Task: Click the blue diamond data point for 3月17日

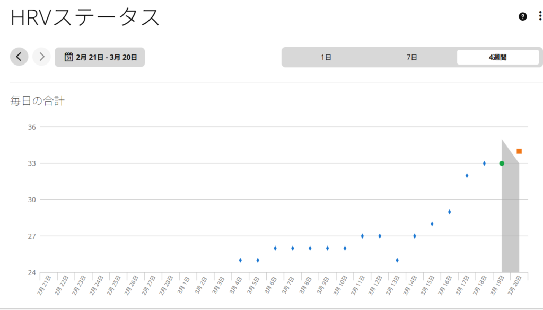Action: 467,176
